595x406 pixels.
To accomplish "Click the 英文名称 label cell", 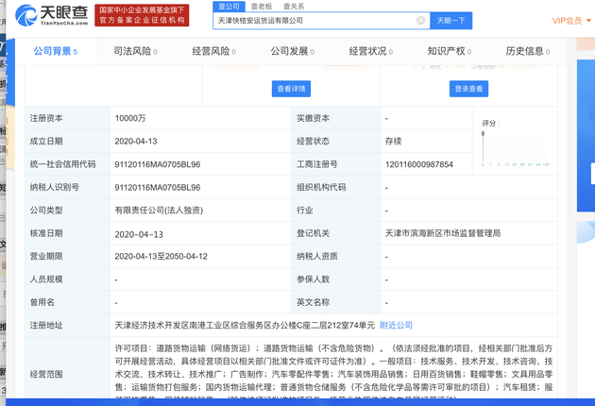I will coord(336,302).
